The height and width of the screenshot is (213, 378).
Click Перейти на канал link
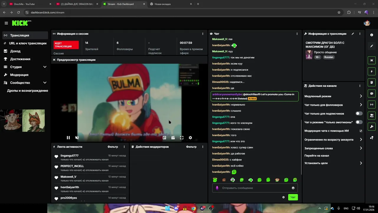[317, 156]
